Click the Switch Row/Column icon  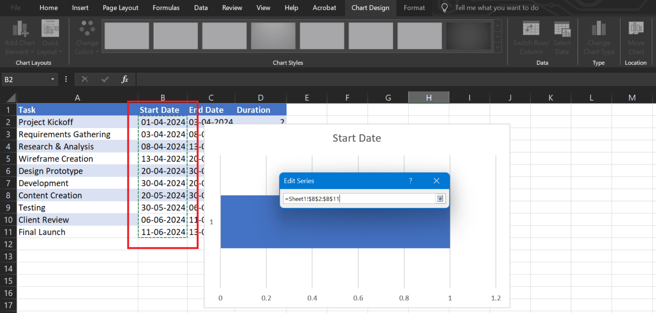pos(531,29)
